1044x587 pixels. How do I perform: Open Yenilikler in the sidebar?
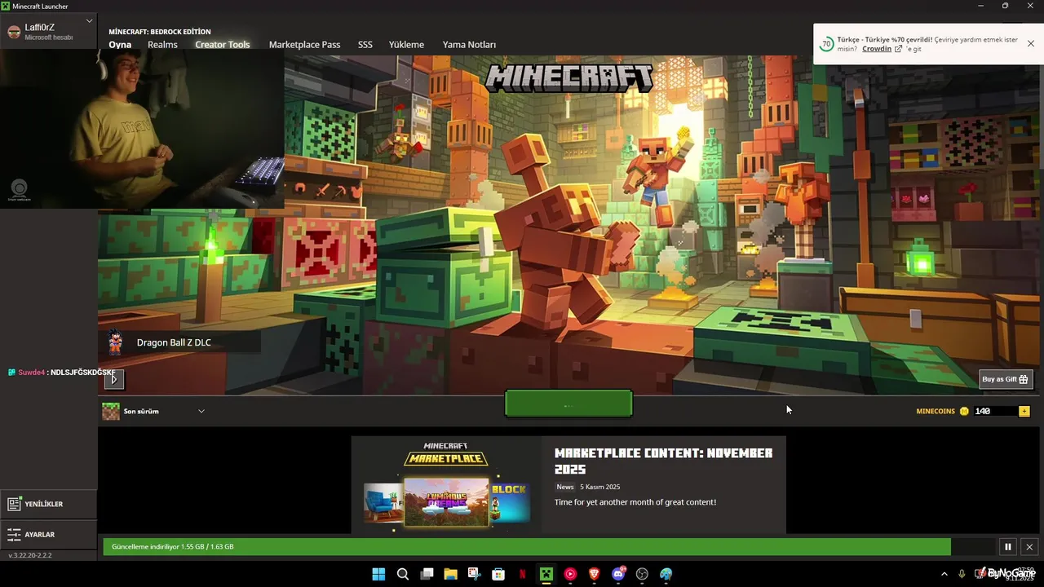(x=48, y=504)
